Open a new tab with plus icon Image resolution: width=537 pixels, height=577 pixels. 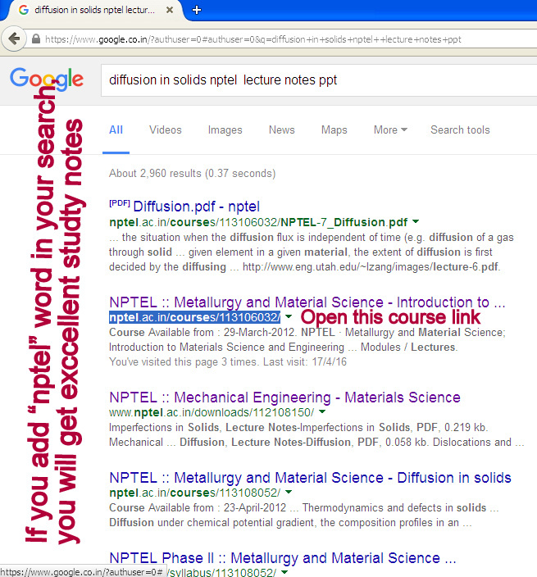pyautogui.click(x=197, y=10)
